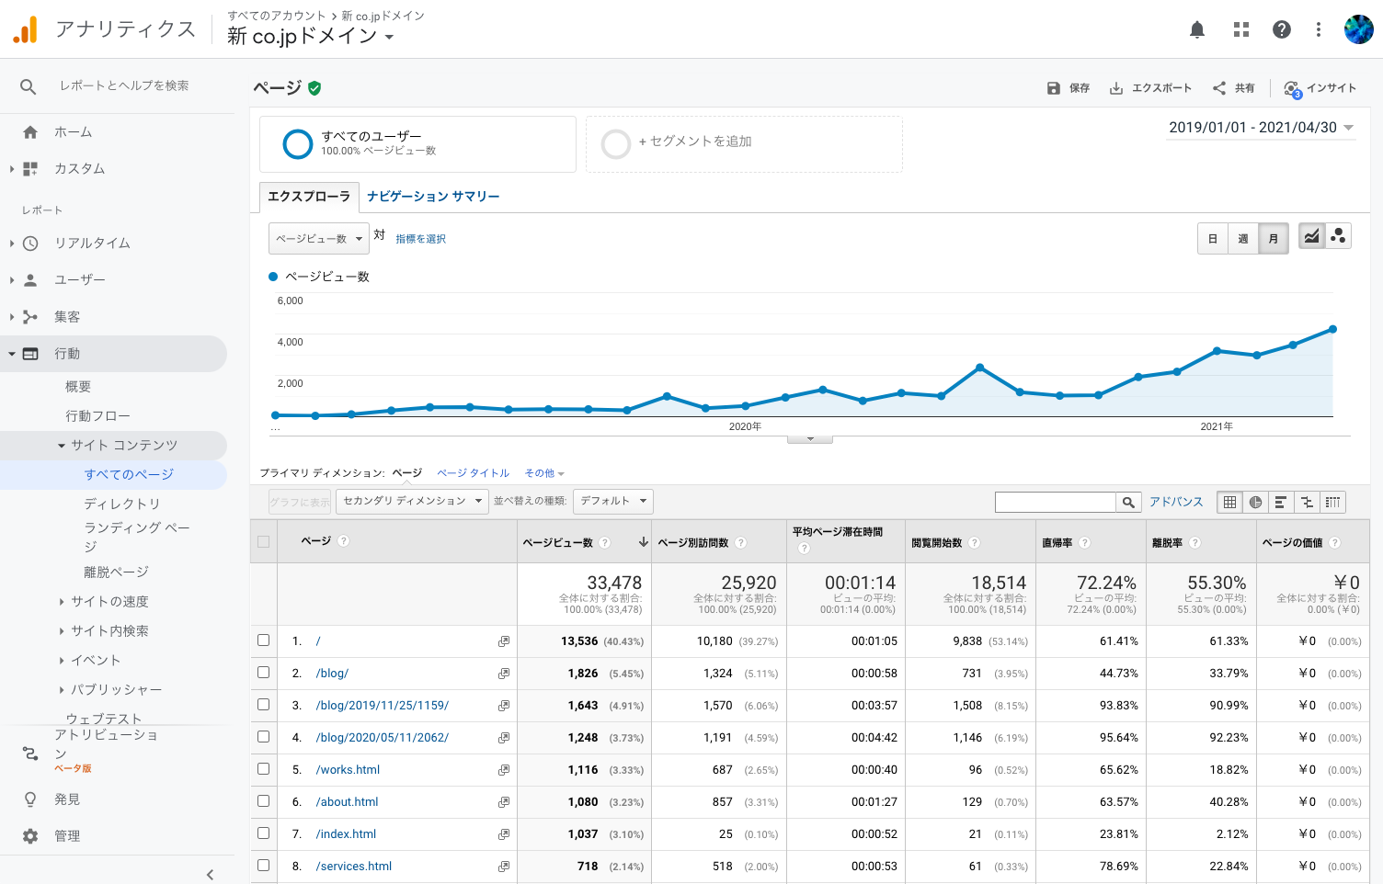Screen dimensions: 1383x884
Task: Open the インサイト insights panel
Action: [1320, 88]
